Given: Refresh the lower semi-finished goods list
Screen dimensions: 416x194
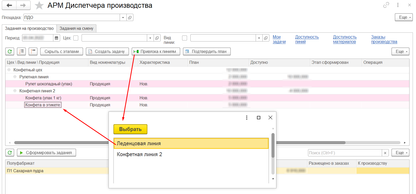Looking at the screenshot, I should click(10, 153).
